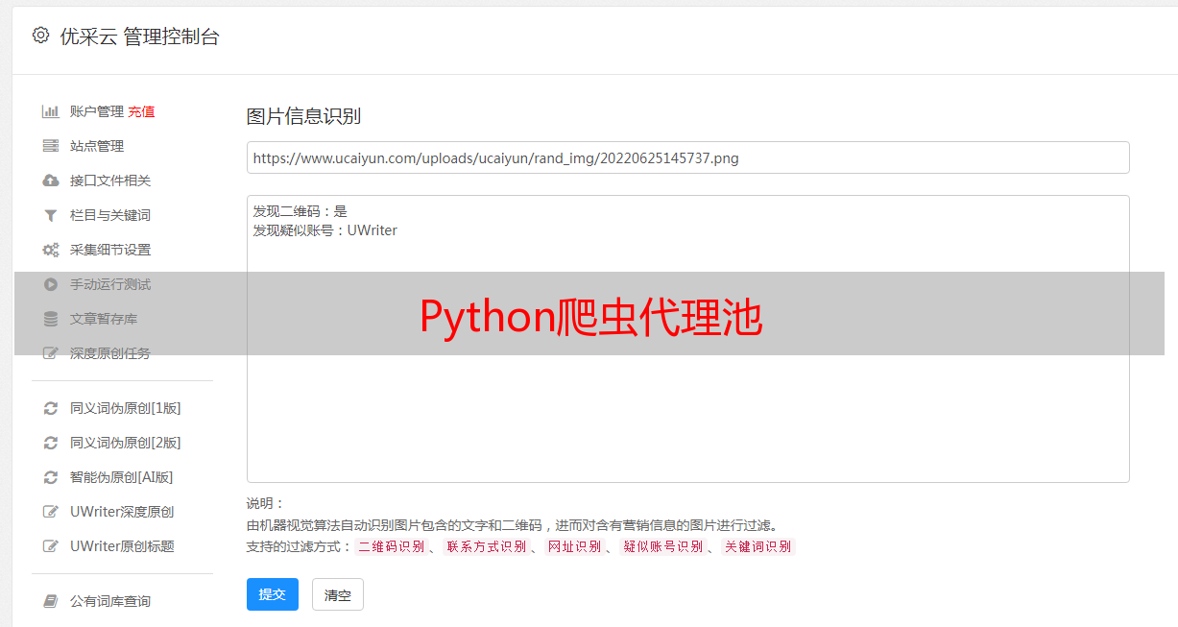Click the 发现疑似账号：UWriter result line
Image resolution: width=1178 pixels, height=627 pixels.
click(325, 230)
